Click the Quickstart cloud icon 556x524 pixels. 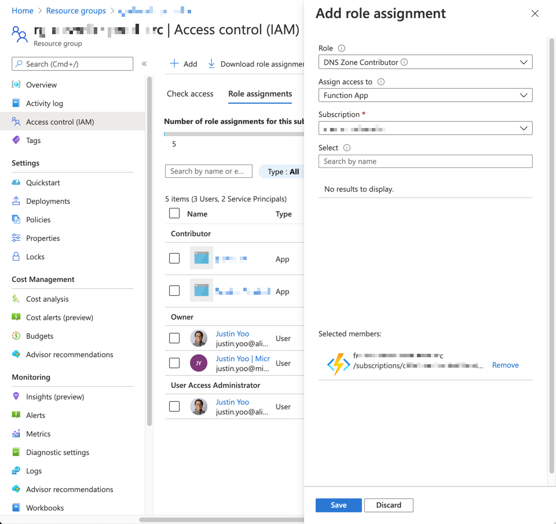pos(16,182)
